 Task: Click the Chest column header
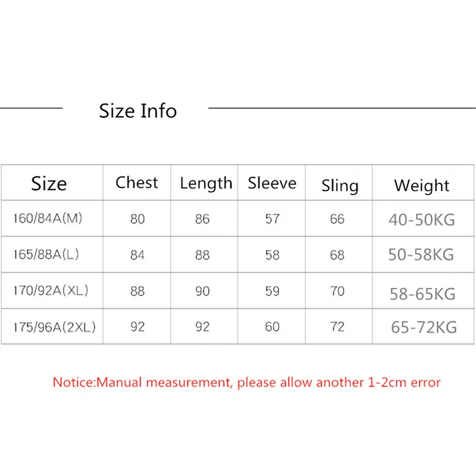click(x=137, y=183)
